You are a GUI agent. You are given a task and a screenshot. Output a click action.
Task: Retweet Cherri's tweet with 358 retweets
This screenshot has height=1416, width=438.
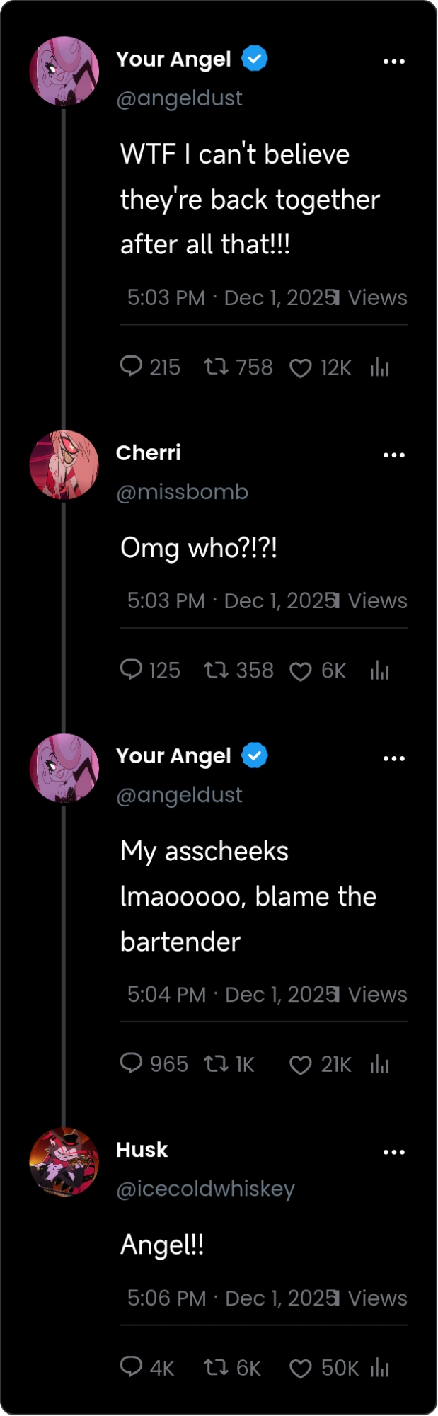click(x=216, y=670)
